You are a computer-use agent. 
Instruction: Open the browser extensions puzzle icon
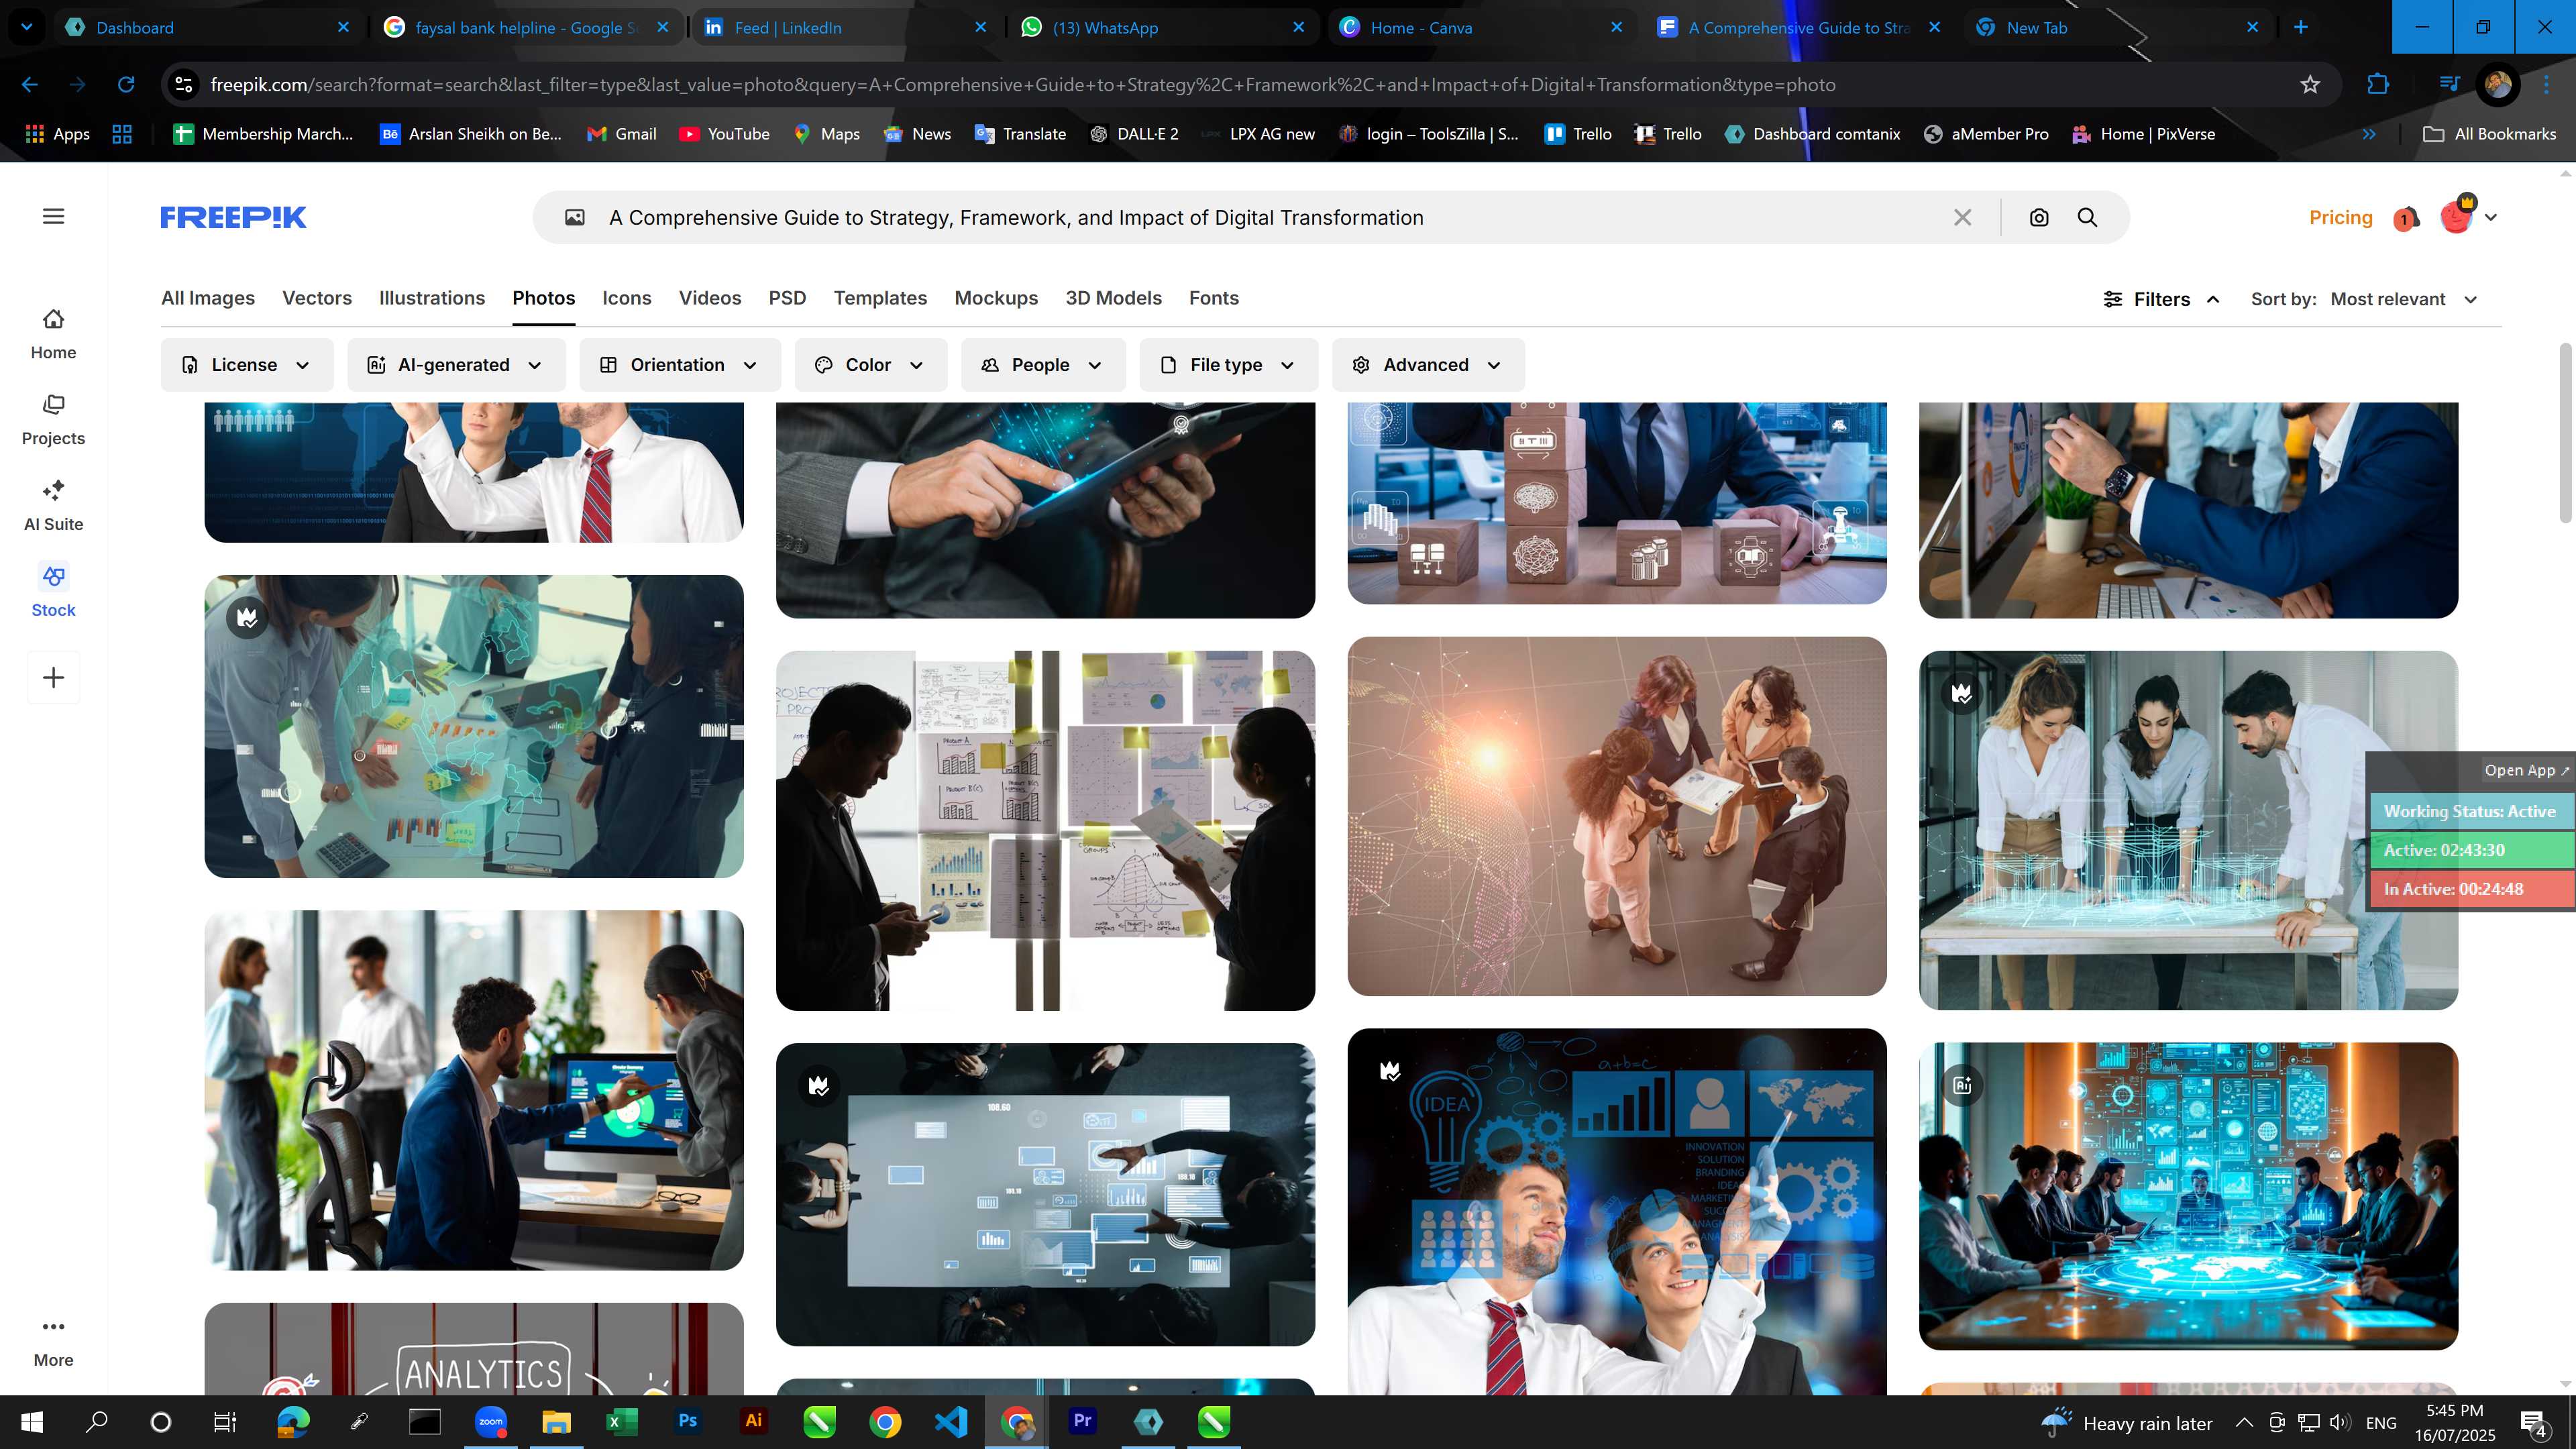2378,85
